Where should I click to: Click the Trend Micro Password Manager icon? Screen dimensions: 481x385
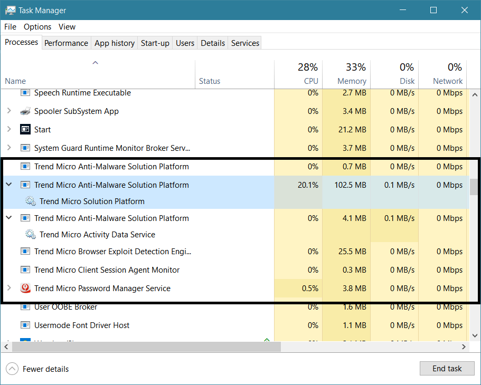(25, 288)
